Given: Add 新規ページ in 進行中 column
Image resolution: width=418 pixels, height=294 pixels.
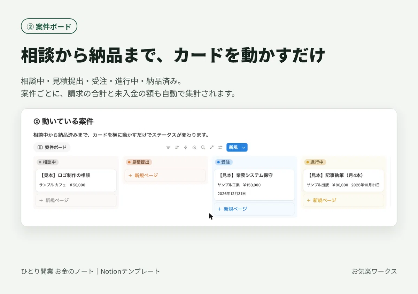Looking at the screenshot, I should 343,200.
